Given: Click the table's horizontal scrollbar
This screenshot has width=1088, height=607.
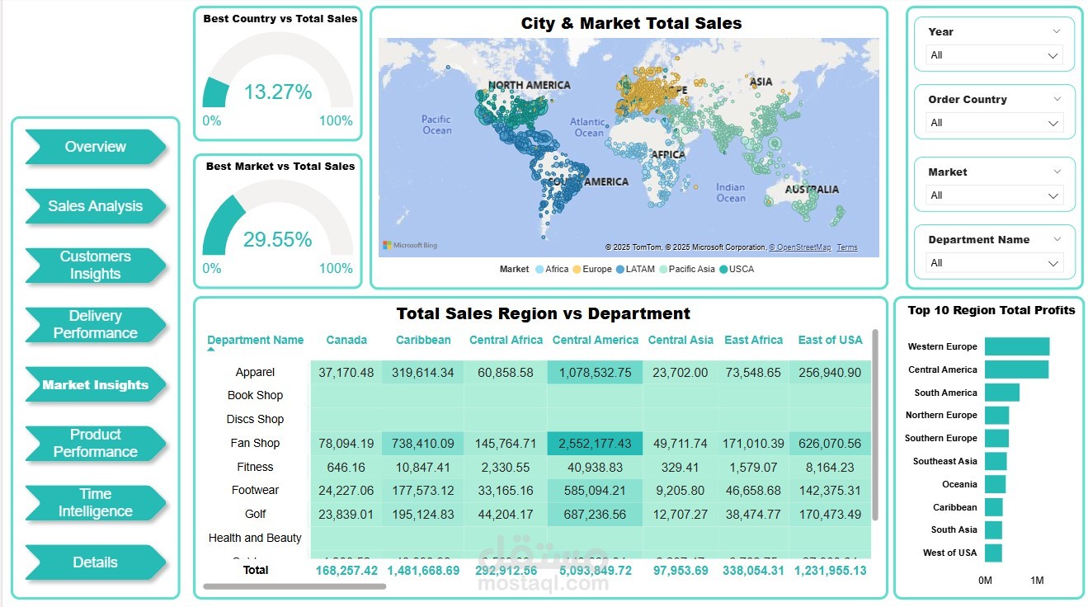Looking at the screenshot, I should click(294, 586).
